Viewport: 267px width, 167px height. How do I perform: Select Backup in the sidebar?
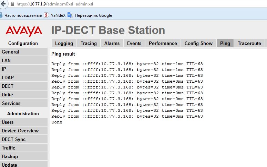[24, 156]
